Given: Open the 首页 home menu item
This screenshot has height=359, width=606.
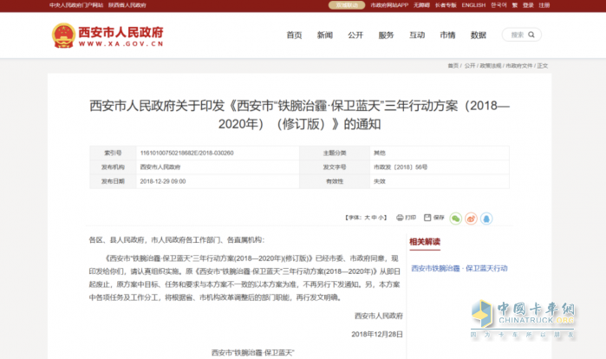Looking at the screenshot, I should click(x=294, y=36).
